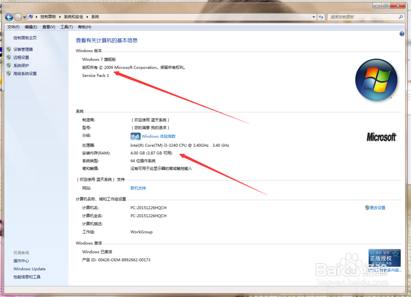Click shield icon next to 系统保护
The width and height of the screenshot is (411, 297).
click(x=9, y=65)
